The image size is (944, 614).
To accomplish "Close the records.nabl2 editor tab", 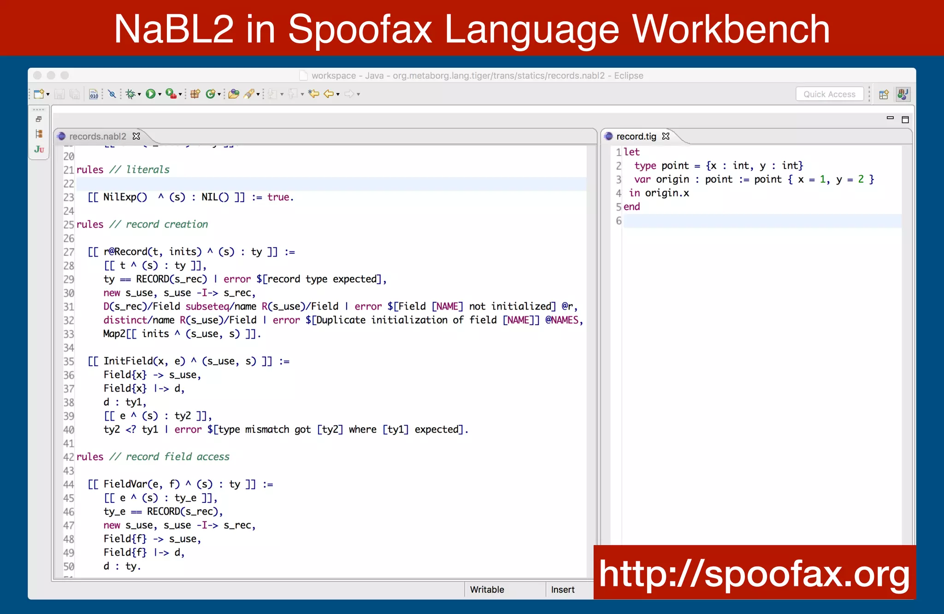I will (136, 136).
